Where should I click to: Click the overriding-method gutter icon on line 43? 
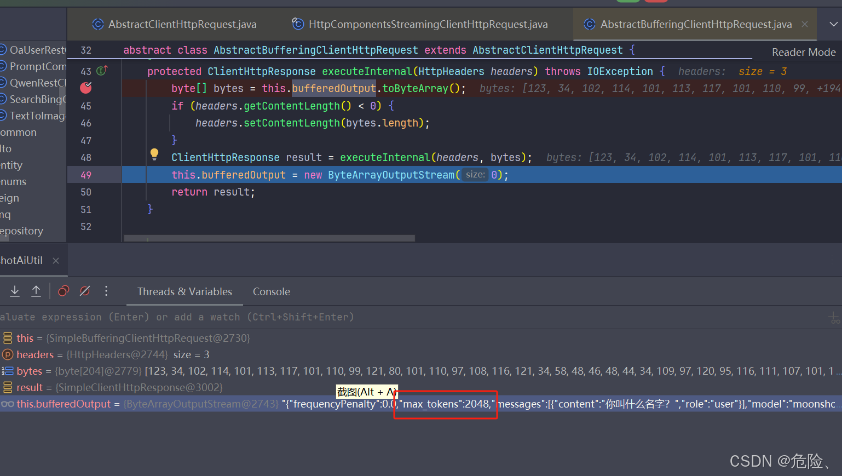pos(102,71)
